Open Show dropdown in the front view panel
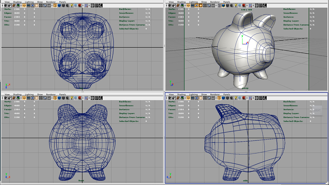The image size is (329, 185). [x=40, y=94]
